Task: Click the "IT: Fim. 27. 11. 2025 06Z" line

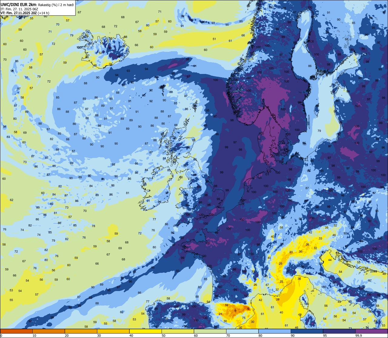Action: (x=19, y=9)
